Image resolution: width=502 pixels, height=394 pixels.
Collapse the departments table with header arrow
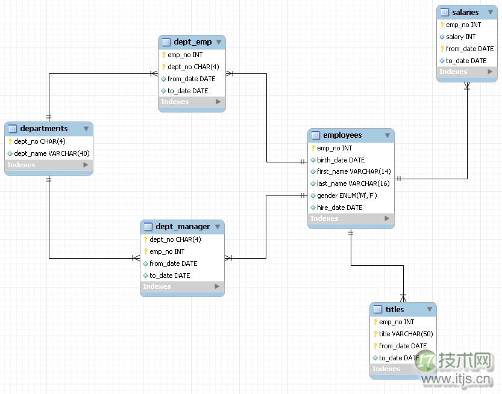(x=86, y=129)
